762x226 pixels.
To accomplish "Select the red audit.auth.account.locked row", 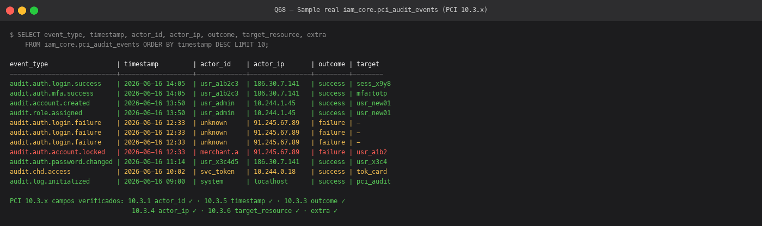I will [199, 152].
